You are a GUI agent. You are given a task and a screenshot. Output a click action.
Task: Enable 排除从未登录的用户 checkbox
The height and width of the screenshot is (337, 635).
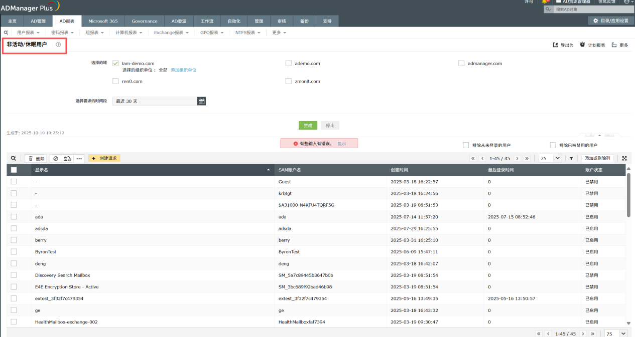[x=466, y=145]
